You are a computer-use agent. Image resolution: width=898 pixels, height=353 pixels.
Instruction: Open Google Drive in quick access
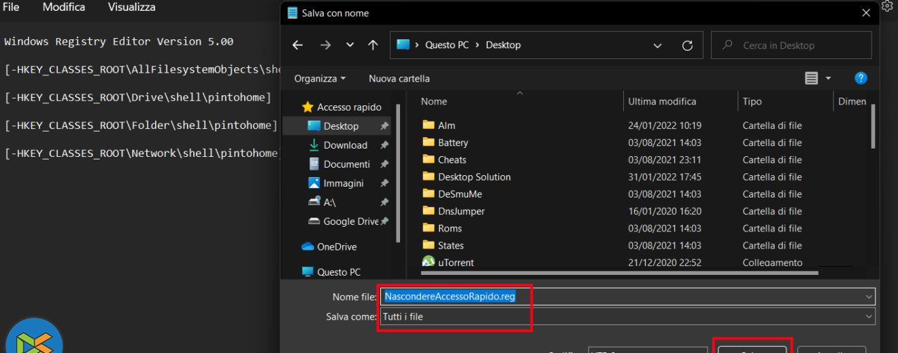pos(350,221)
